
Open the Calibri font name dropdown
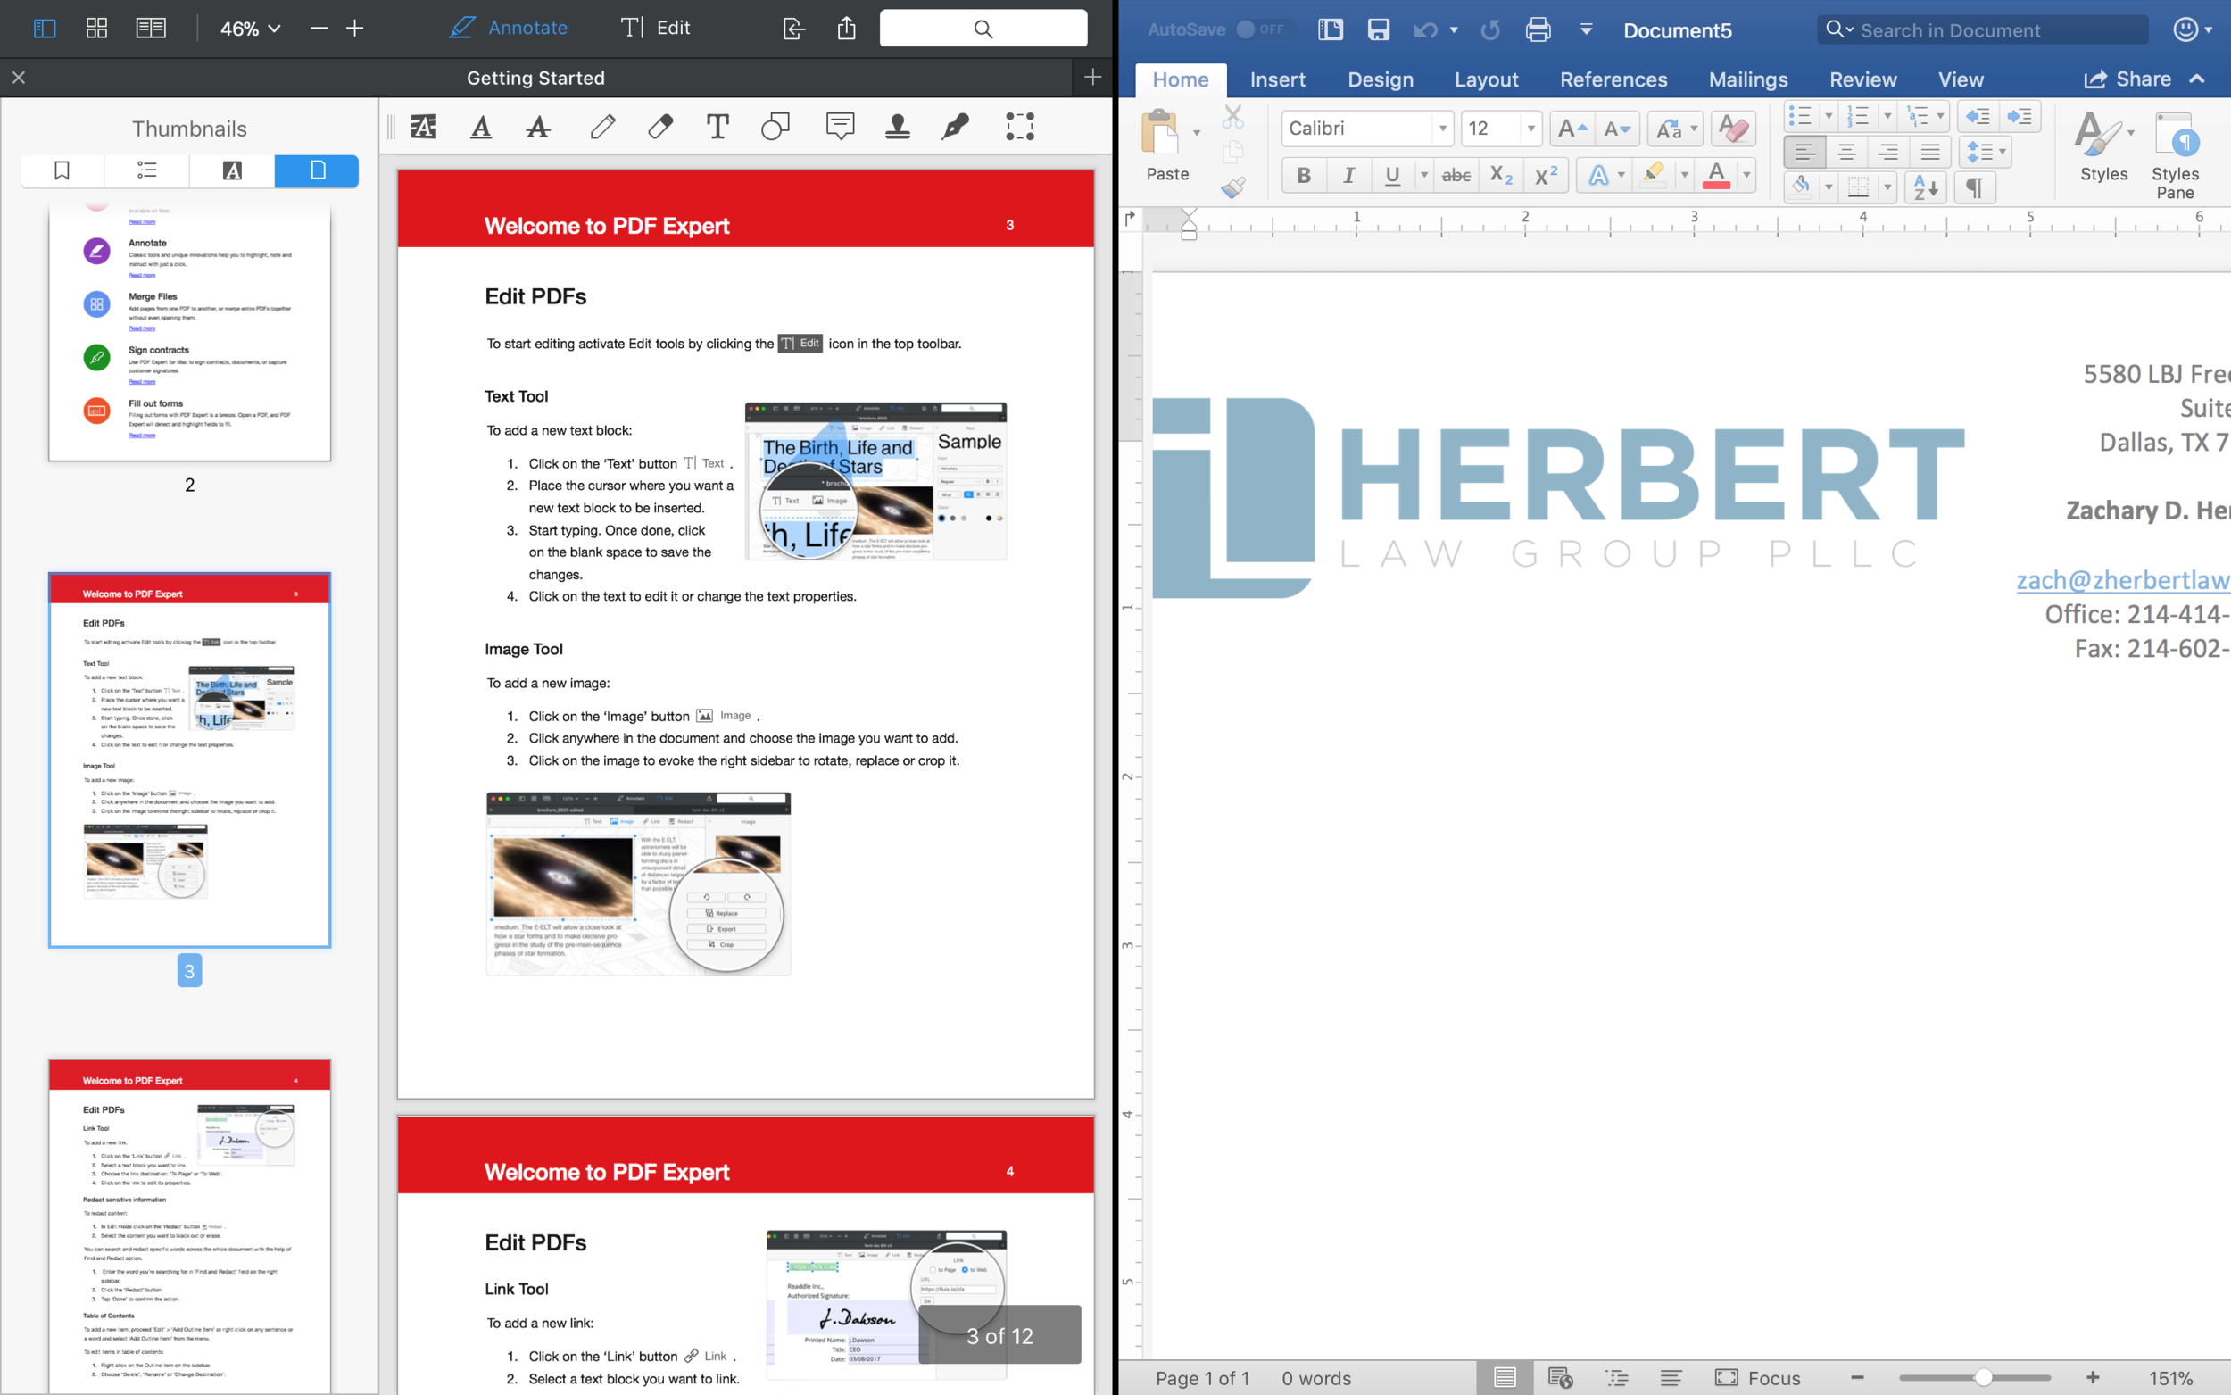1441,129
